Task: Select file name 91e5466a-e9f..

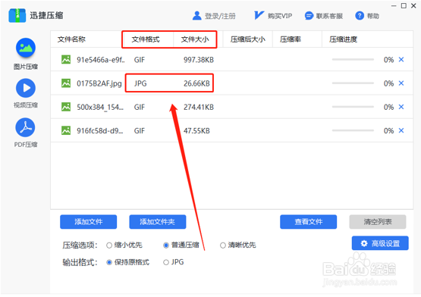Action: 101,60
